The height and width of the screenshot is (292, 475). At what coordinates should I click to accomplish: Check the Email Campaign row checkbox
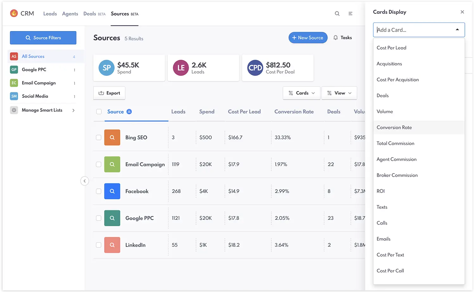[99, 164]
